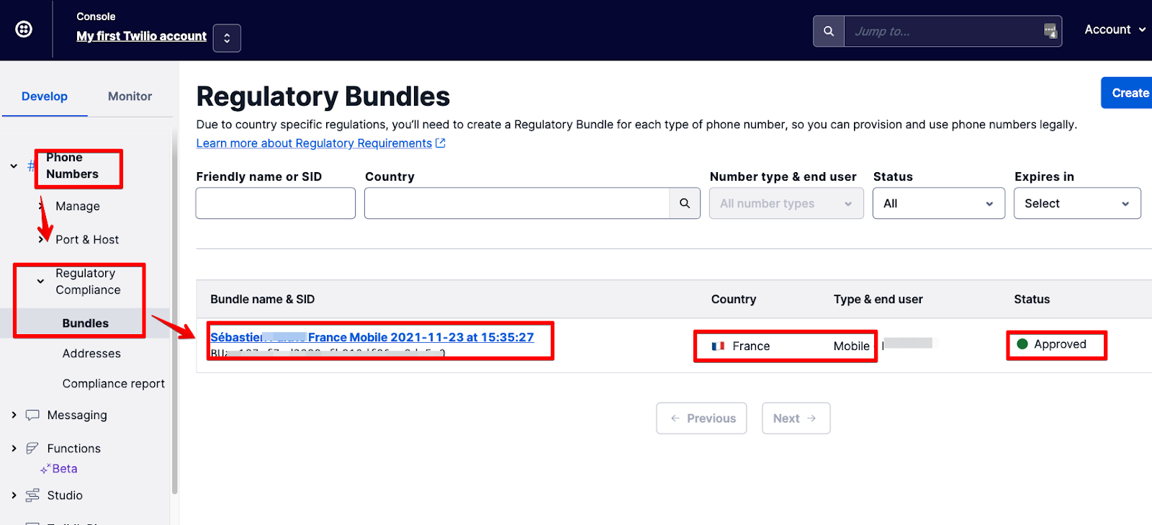This screenshot has height=525, width=1152.
Task: Expand the Studio section chevron
Action: pyautogui.click(x=14, y=495)
